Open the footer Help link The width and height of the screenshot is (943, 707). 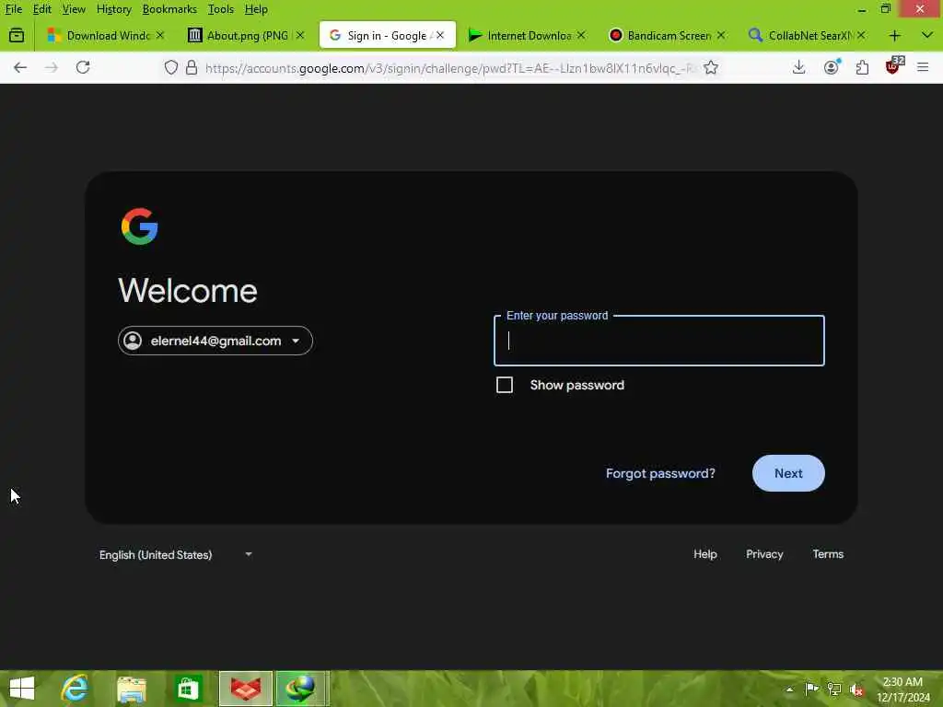click(704, 553)
